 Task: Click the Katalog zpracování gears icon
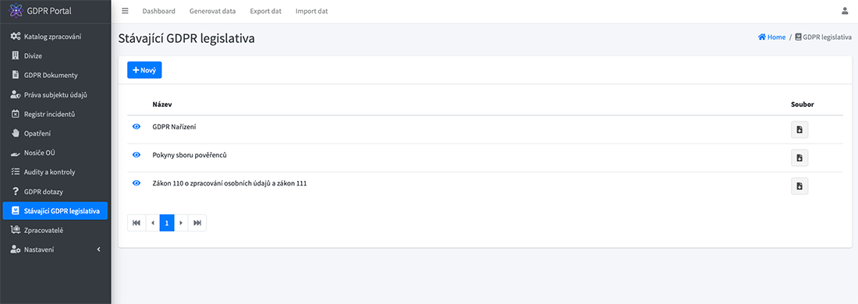click(16, 37)
